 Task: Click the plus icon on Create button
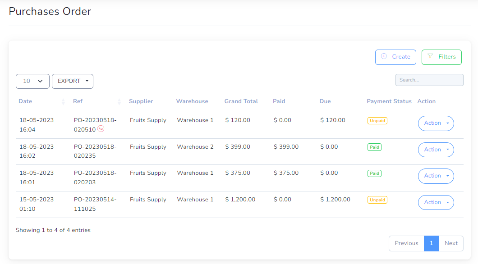point(384,56)
